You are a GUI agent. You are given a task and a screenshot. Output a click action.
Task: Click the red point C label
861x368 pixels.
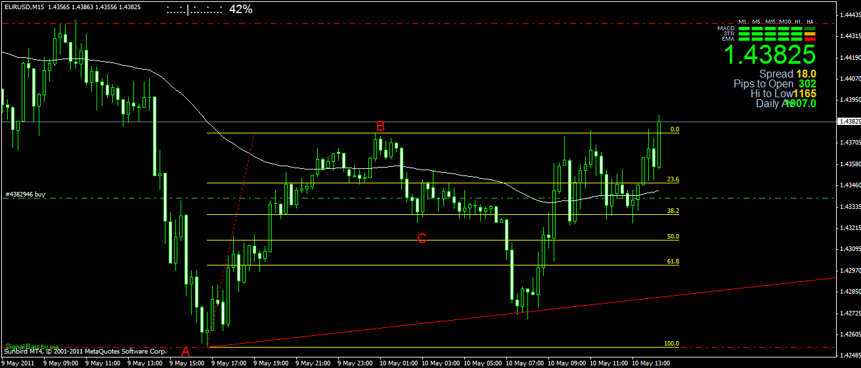tap(422, 239)
